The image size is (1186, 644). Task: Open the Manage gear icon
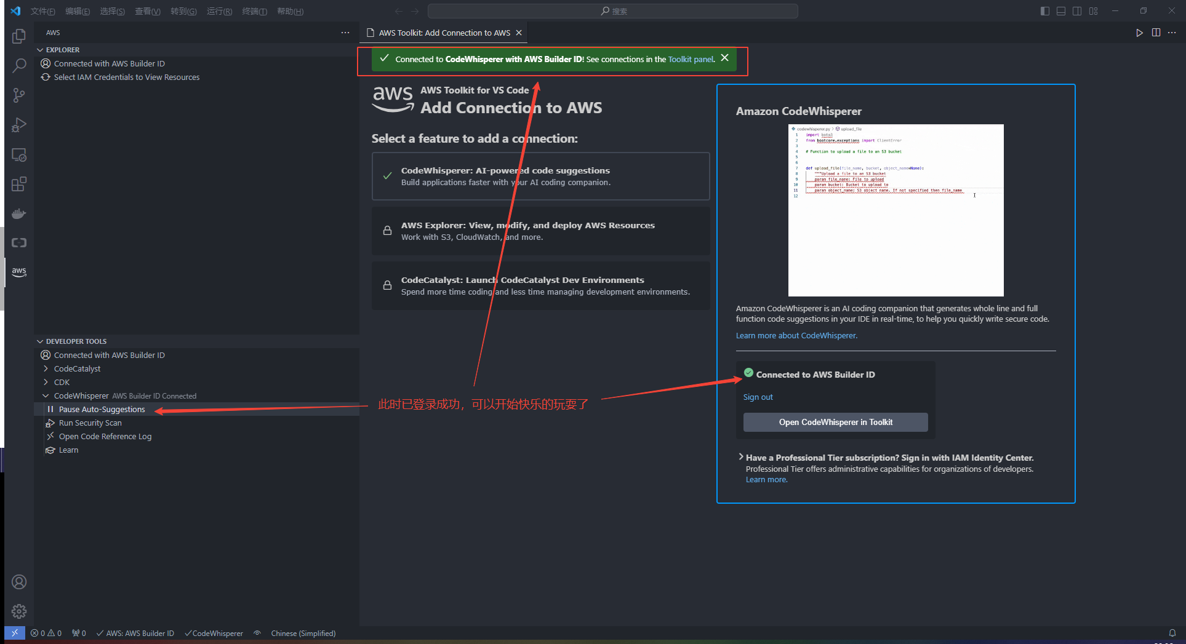click(19, 611)
